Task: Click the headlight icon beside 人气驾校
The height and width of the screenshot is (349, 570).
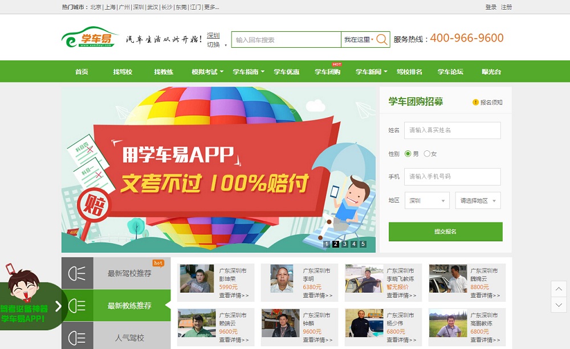Action: 77,338
